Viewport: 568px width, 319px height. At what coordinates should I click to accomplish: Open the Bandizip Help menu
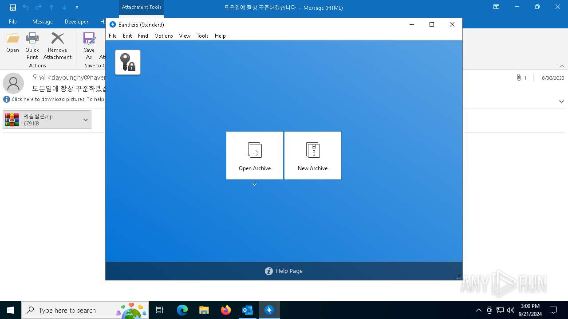[220, 36]
